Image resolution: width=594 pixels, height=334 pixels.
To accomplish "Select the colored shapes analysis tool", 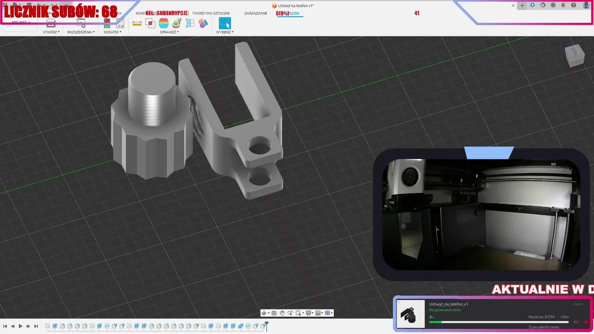I will tap(203, 23).
